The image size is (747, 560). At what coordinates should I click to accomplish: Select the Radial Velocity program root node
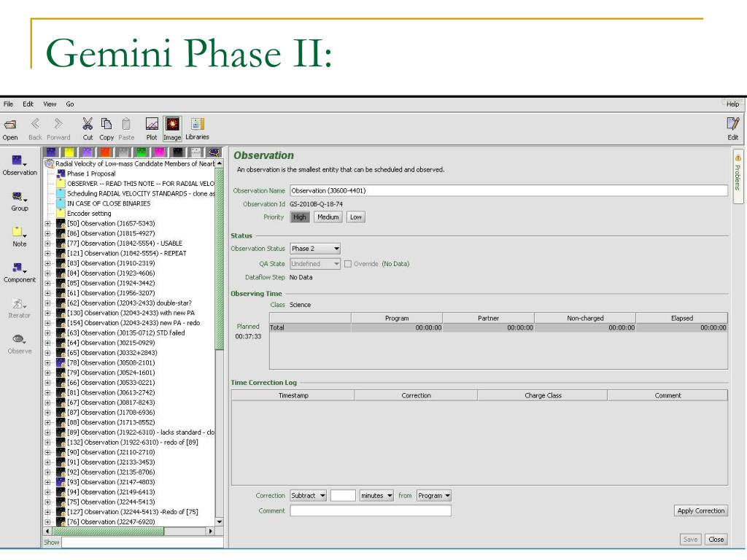tap(135, 164)
